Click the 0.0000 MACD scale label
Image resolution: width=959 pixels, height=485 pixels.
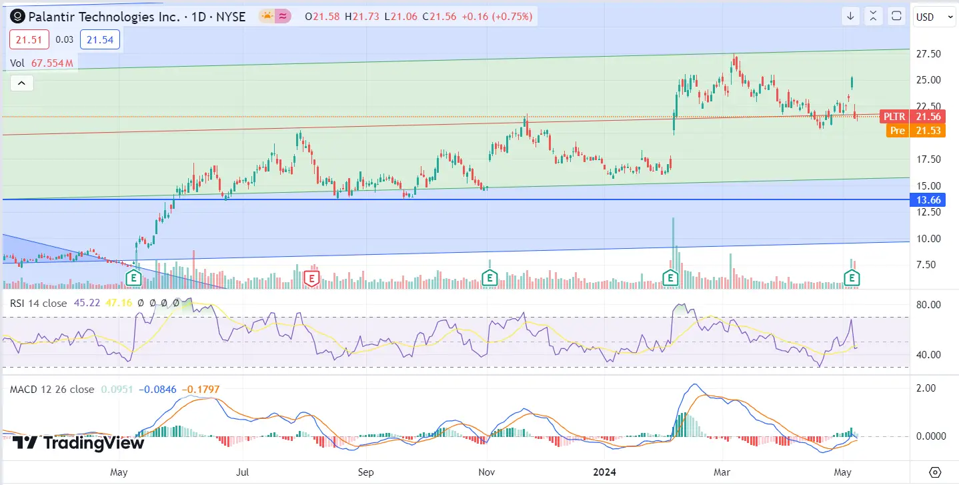click(x=930, y=436)
